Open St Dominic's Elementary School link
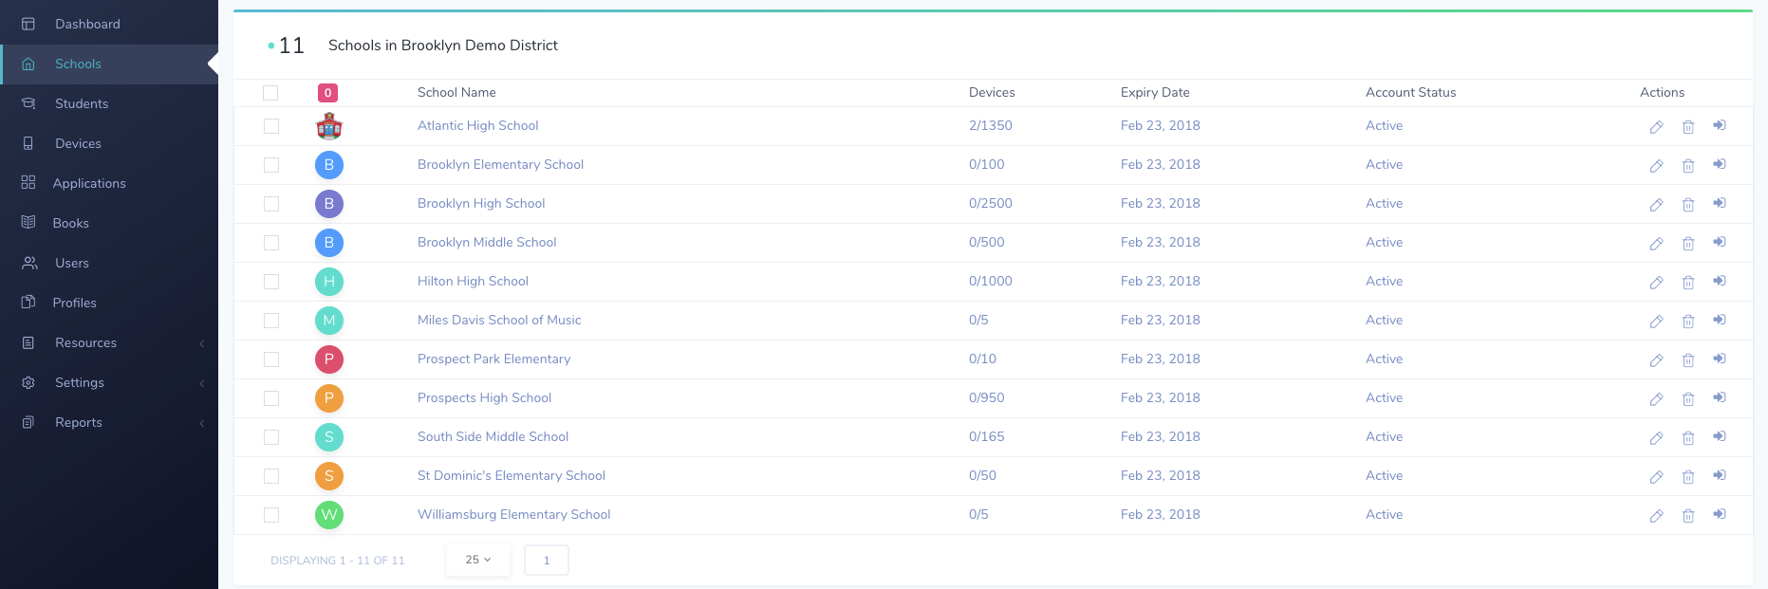This screenshot has width=1768, height=589. click(x=511, y=475)
